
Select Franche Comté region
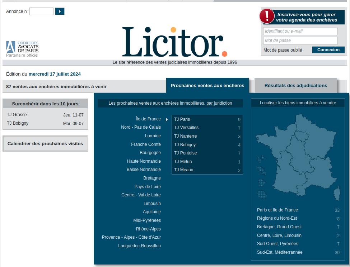tap(146, 144)
